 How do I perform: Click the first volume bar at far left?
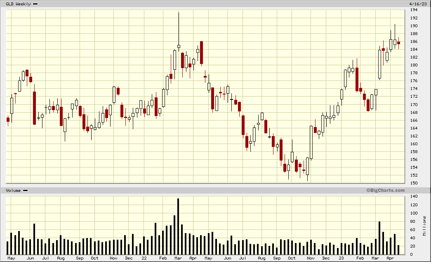tap(7, 248)
